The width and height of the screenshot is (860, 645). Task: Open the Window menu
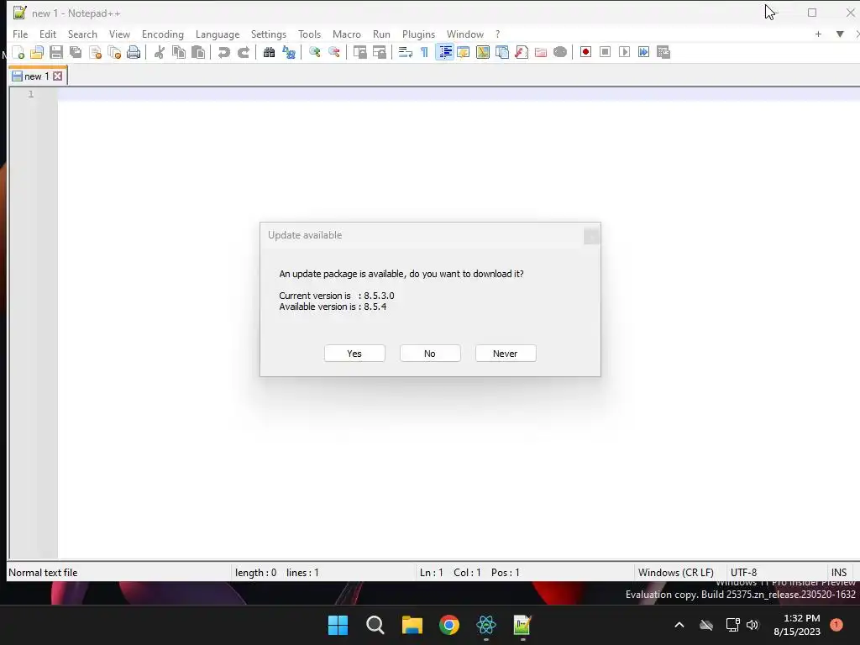[x=465, y=34]
